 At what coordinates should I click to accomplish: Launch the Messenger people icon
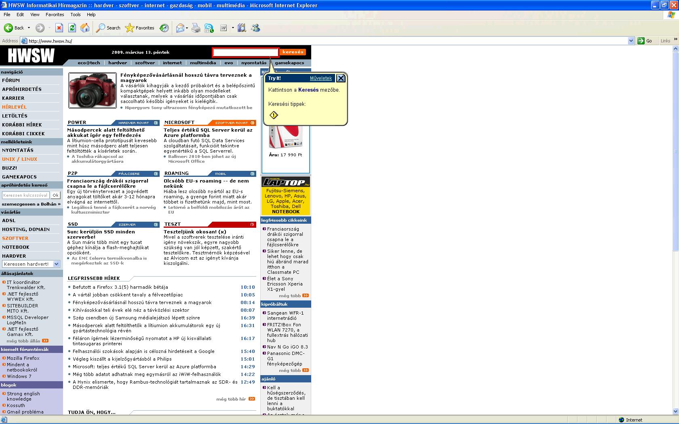click(x=255, y=28)
